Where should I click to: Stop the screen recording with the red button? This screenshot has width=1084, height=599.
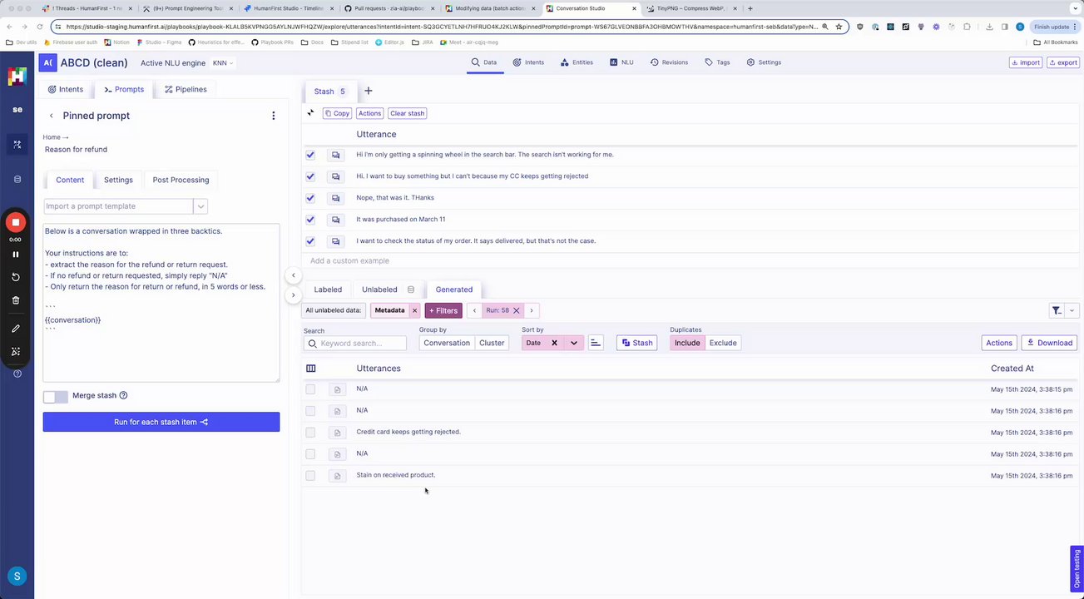pos(15,222)
